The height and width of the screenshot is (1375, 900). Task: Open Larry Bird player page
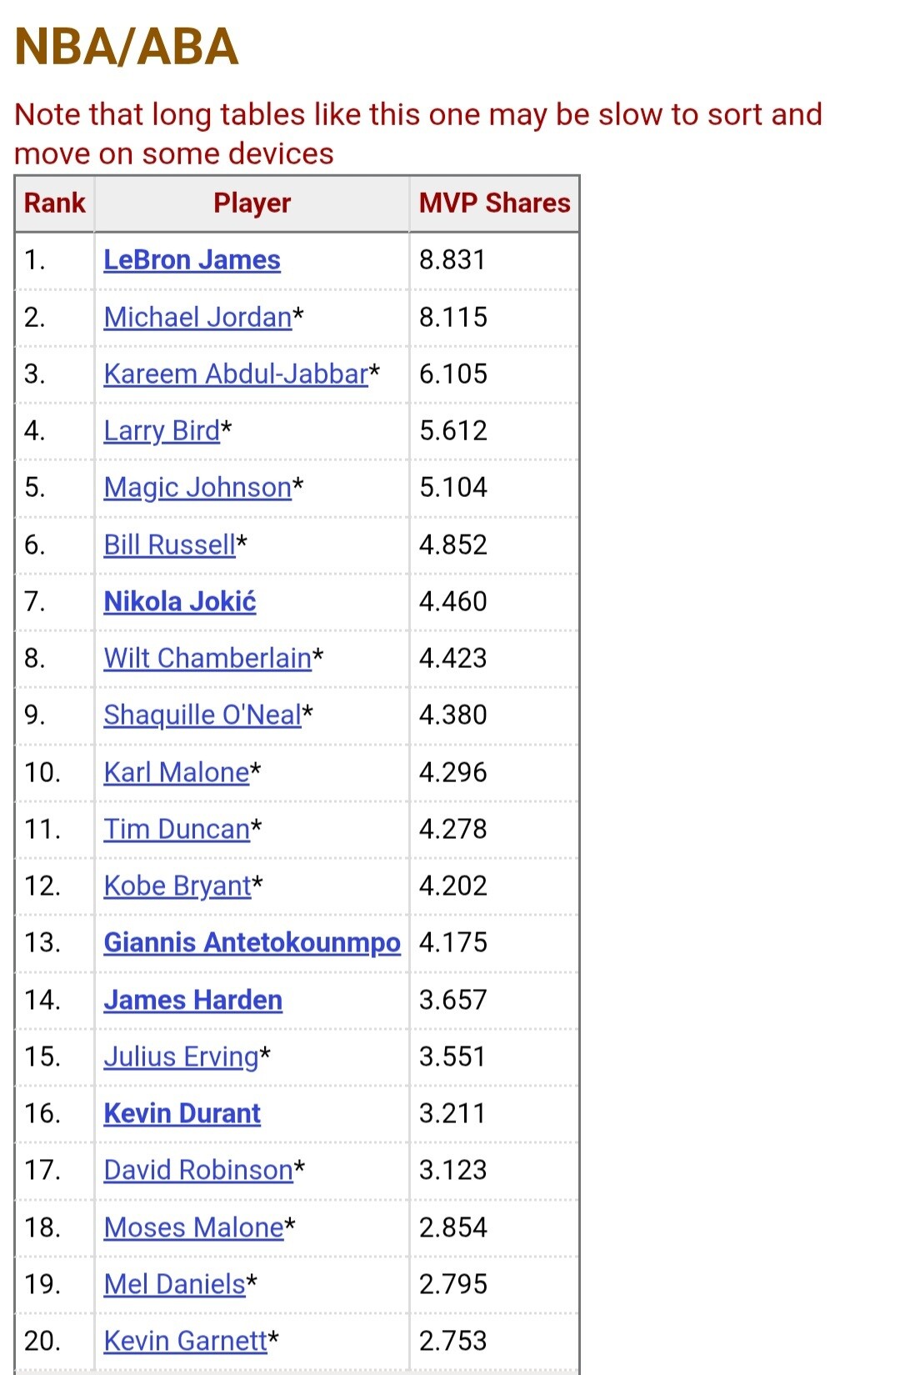[162, 430]
